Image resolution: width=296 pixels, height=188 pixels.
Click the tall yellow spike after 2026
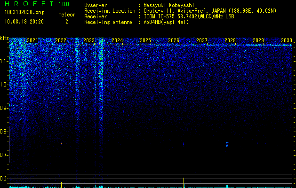(x=184, y=182)
